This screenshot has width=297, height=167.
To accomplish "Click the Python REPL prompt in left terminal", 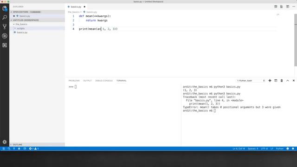I will [72, 87].
